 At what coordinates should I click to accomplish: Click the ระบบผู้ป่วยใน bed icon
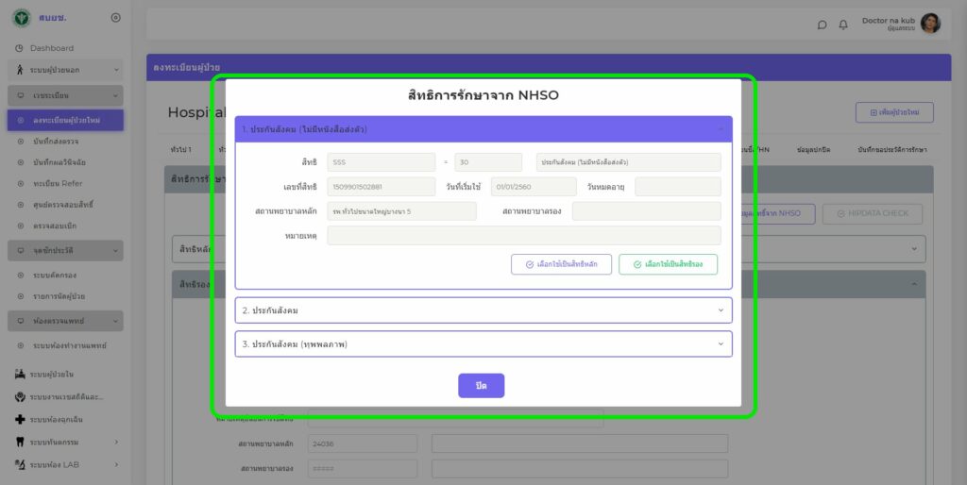coord(20,375)
